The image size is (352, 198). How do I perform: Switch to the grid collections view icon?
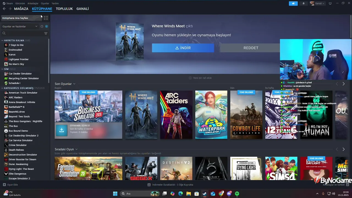pyautogui.click(x=46, y=18)
